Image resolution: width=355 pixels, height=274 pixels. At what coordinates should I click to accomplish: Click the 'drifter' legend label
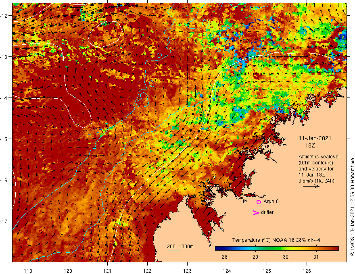click(x=267, y=212)
